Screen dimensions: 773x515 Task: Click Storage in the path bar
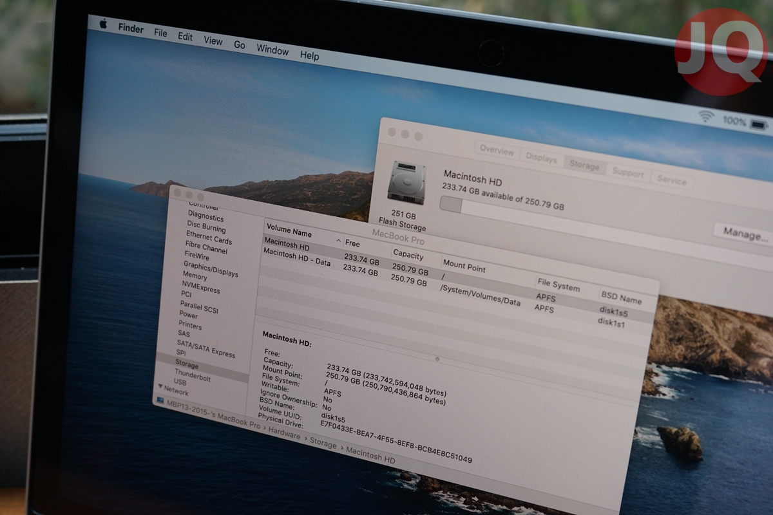(323, 442)
